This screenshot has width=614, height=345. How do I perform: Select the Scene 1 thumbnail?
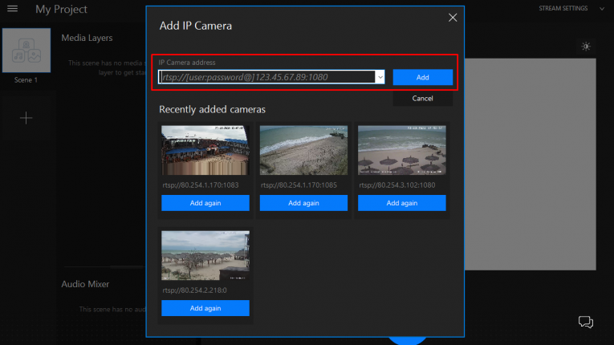26,50
